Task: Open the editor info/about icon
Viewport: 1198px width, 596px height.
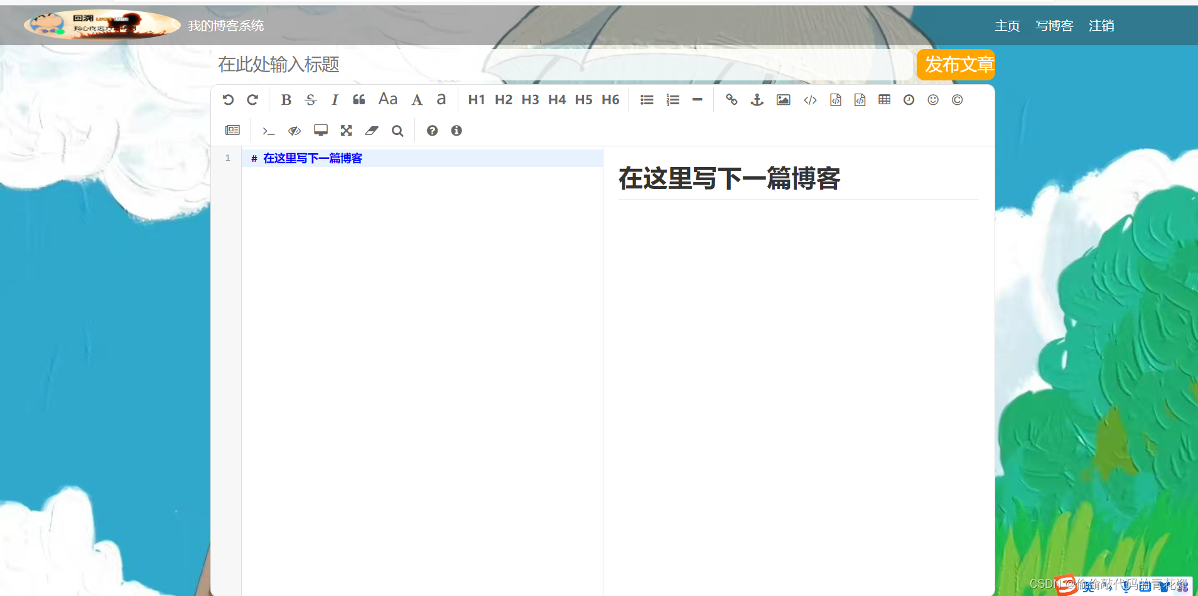Action: click(x=456, y=131)
